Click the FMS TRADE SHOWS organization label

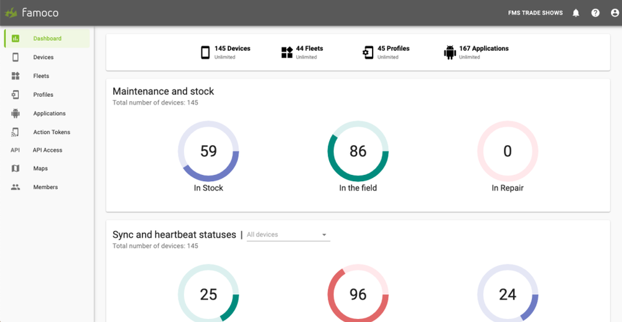(x=535, y=13)
